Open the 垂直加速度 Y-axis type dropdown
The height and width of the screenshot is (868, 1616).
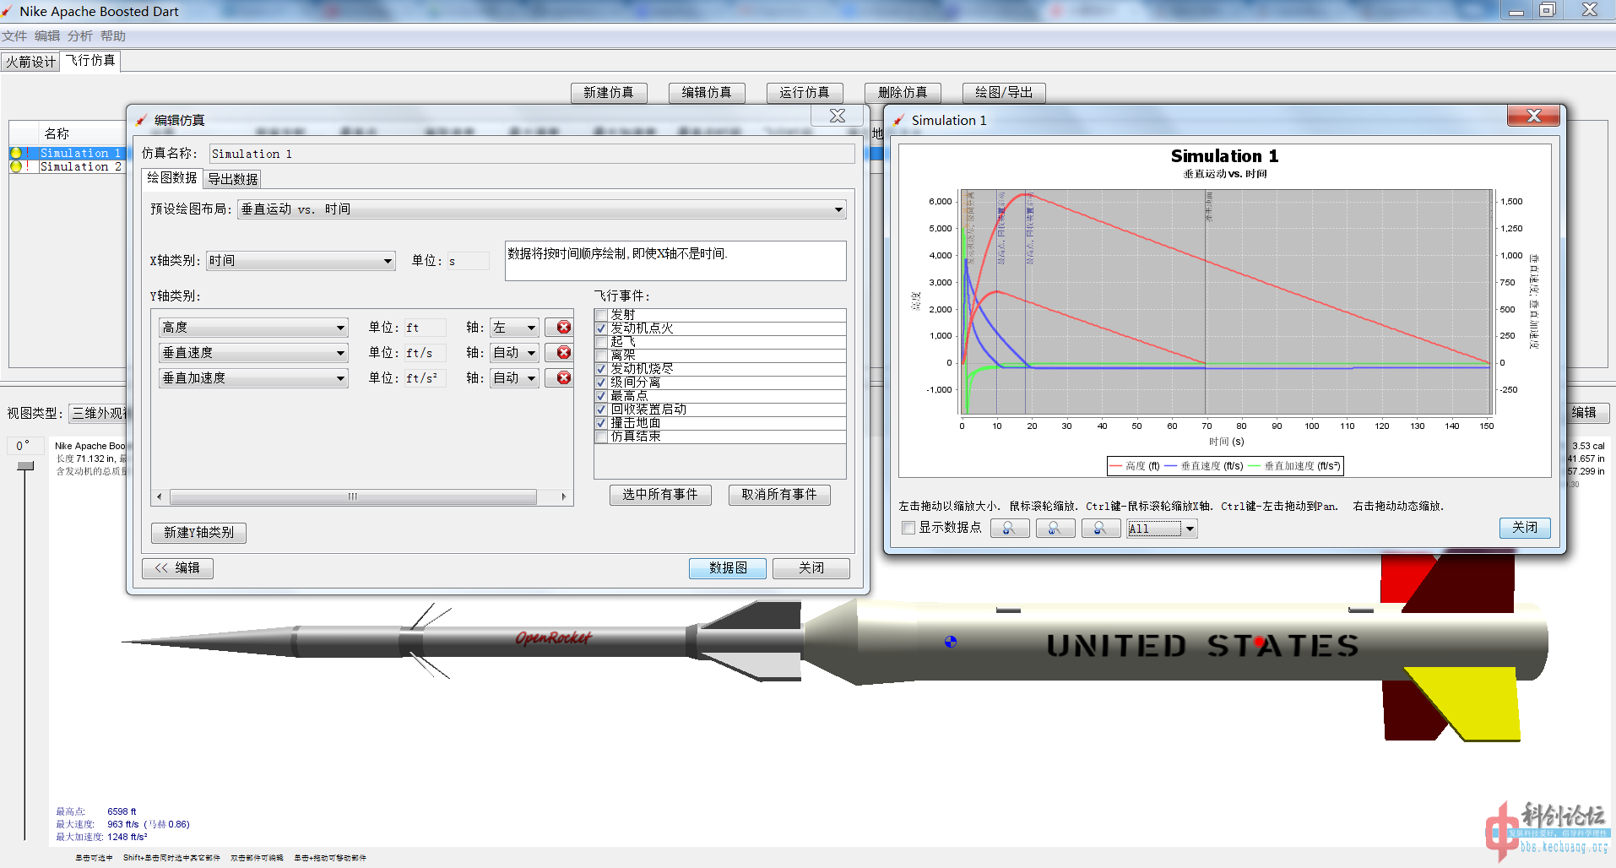(253, 378)
